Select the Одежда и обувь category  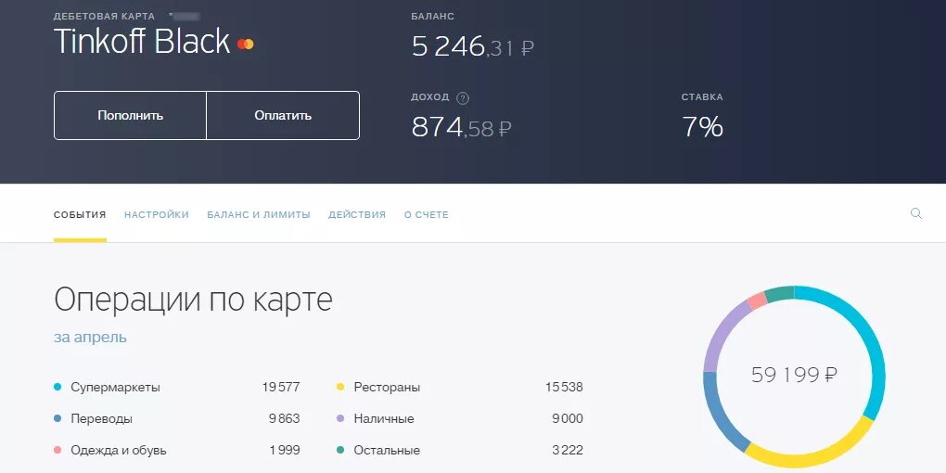coord(177,450)
